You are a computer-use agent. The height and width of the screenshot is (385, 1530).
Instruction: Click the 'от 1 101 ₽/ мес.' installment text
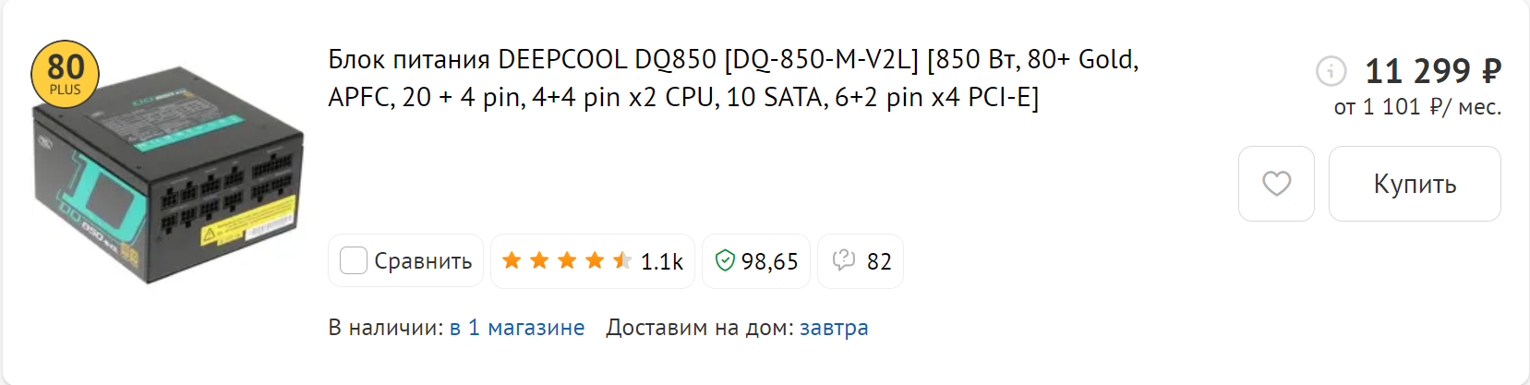point(1417,107)
